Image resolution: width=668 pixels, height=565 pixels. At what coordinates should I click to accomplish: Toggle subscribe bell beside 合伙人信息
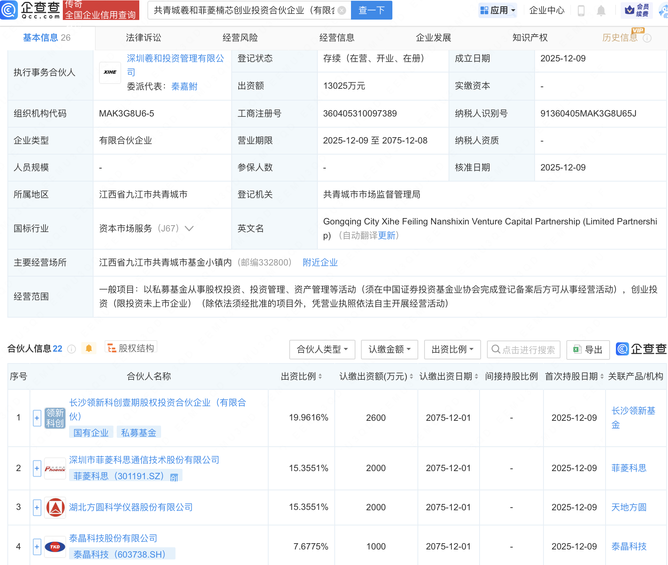click(89, 348)
